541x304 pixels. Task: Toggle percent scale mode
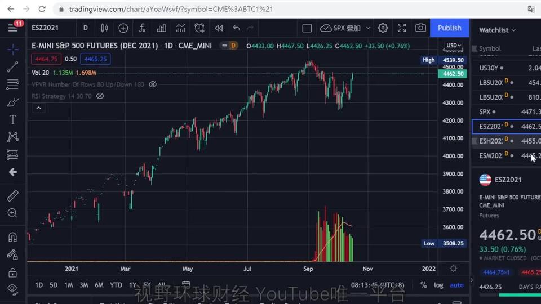(x=424, y=285)
